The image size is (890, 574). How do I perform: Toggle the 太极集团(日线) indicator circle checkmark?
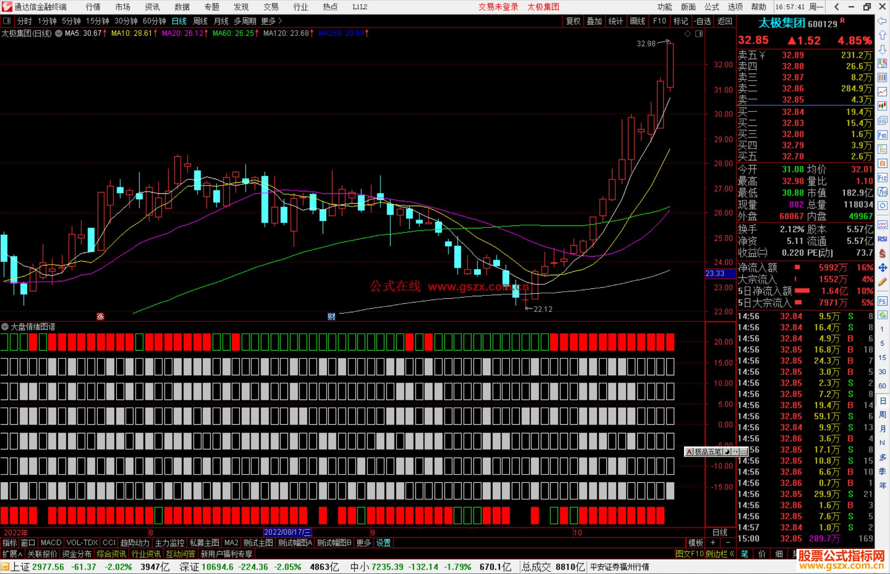59,33
